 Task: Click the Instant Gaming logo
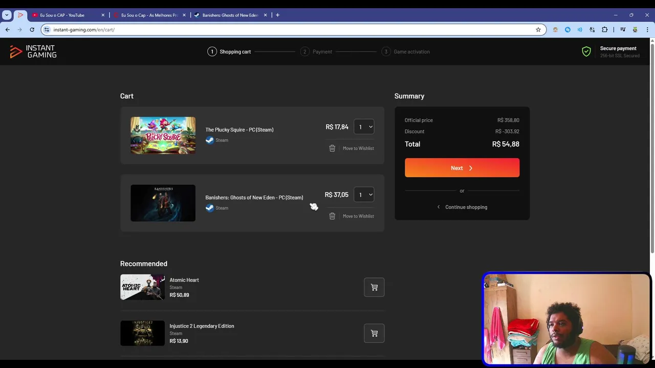(x=33, y=52)
